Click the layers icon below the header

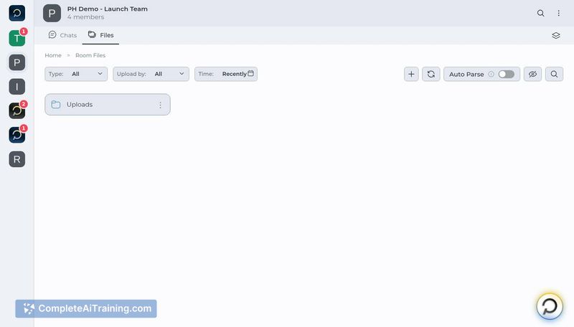pyautogui.click(x=555, y=35)
